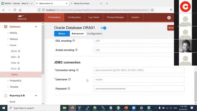The height and width of the screenshot is (111, 197).
Task: Click the disabled icon beside P202
Action: [18, 63]
